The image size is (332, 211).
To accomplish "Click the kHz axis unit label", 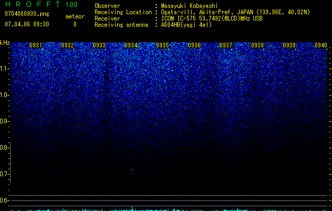I will click(x=5, y=43).
